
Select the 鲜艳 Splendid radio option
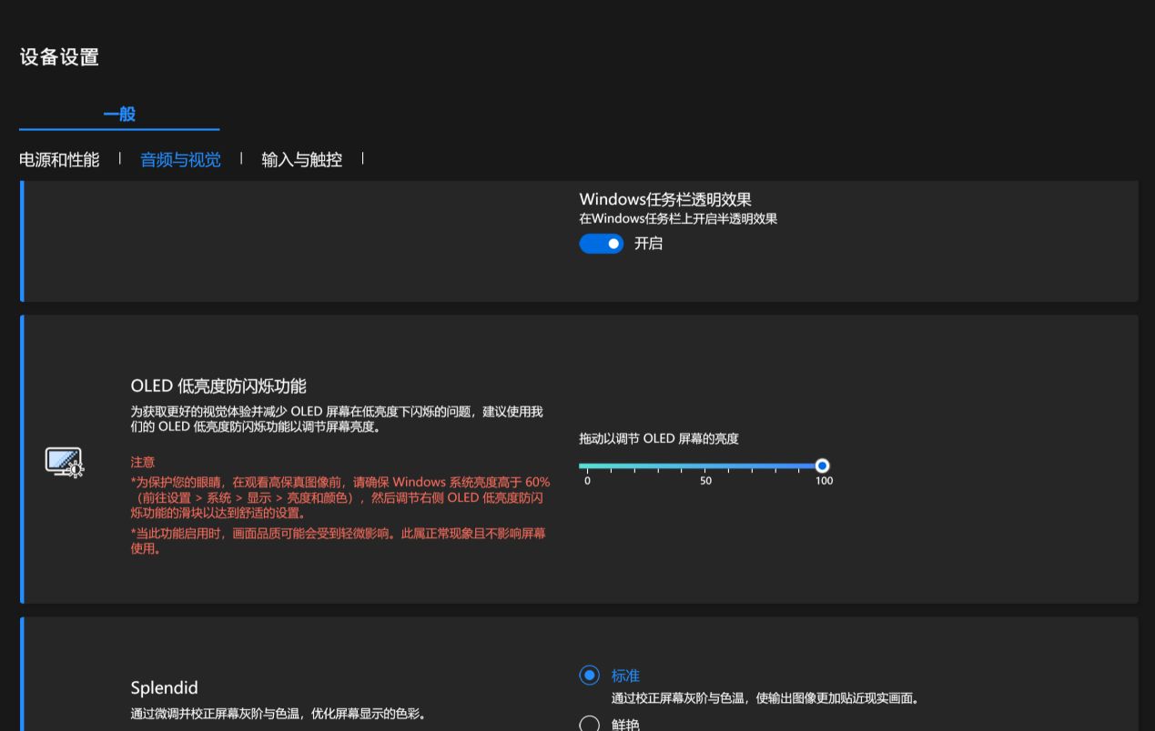click(x=589, y=724)
